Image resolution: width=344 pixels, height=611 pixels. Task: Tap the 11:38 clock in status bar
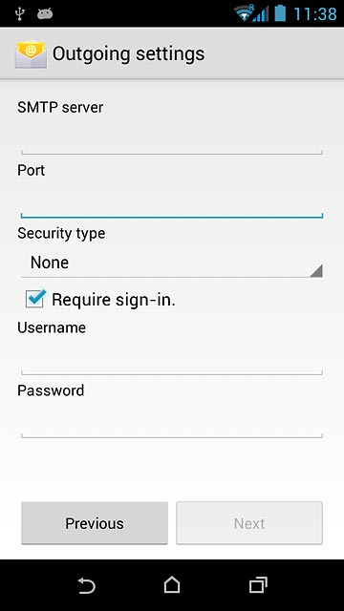314,14
